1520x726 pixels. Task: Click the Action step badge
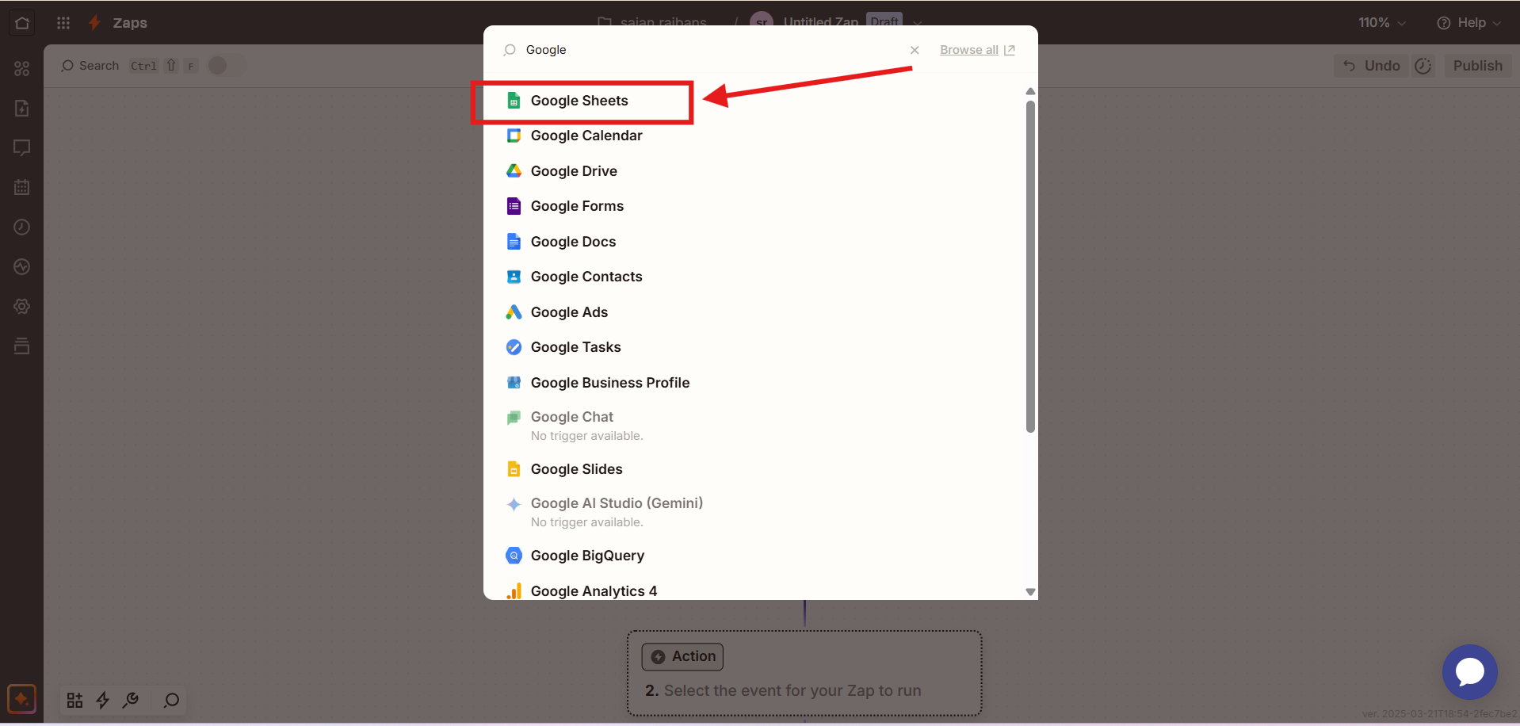coord(682,656)
